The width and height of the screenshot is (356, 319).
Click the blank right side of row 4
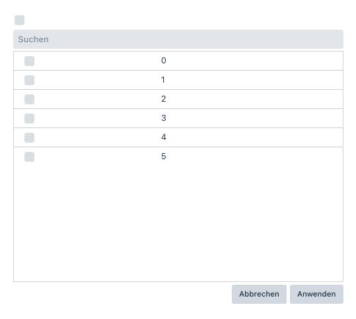(x=254, y=137)
